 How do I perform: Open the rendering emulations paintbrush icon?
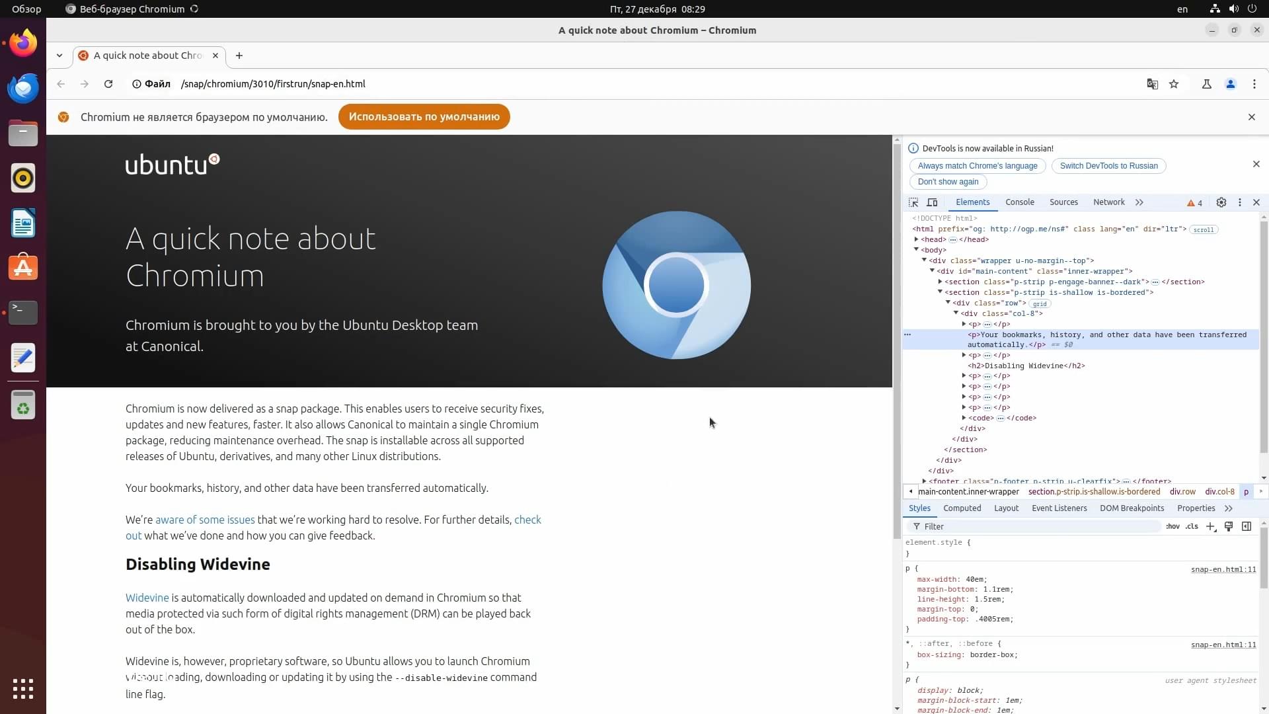click(1229, 526)
